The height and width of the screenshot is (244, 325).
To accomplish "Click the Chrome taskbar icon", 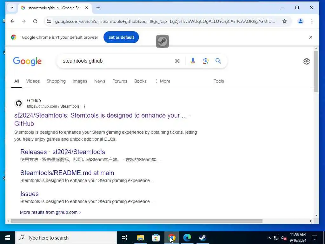I will coord(172,238).
